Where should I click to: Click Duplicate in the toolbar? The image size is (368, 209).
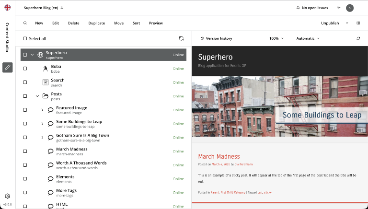click(x=97, y=23)
